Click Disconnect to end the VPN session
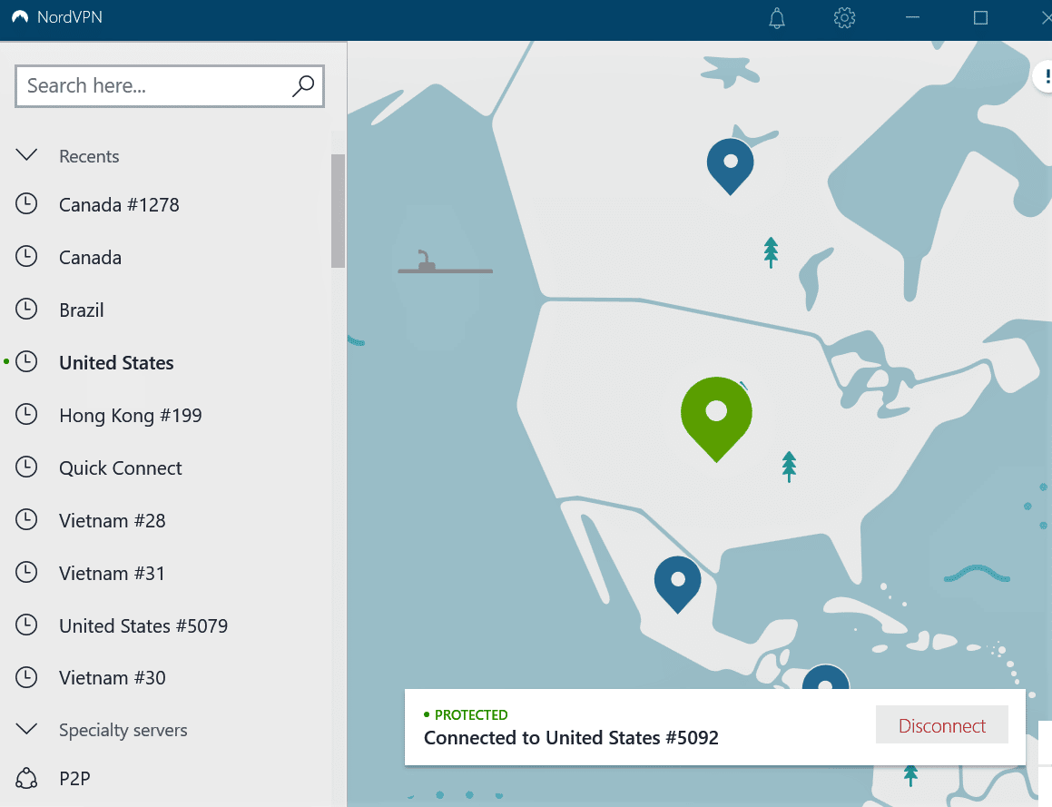The height and width of the screenshot is (807, 1052). pyautogui.click(x=941, y=724)
